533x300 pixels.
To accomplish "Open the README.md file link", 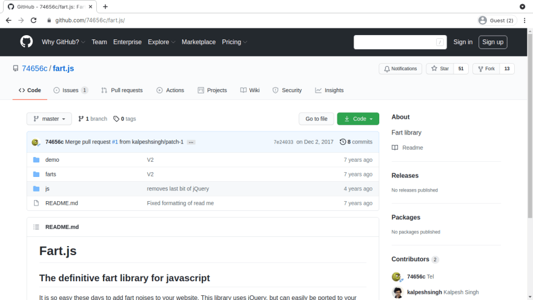I will coord(62,203).
